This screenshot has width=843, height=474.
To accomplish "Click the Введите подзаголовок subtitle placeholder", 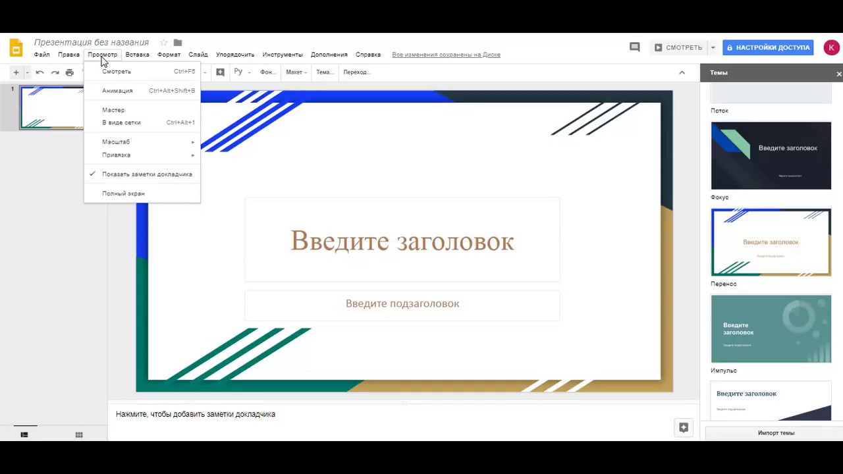I will (402, 305).
